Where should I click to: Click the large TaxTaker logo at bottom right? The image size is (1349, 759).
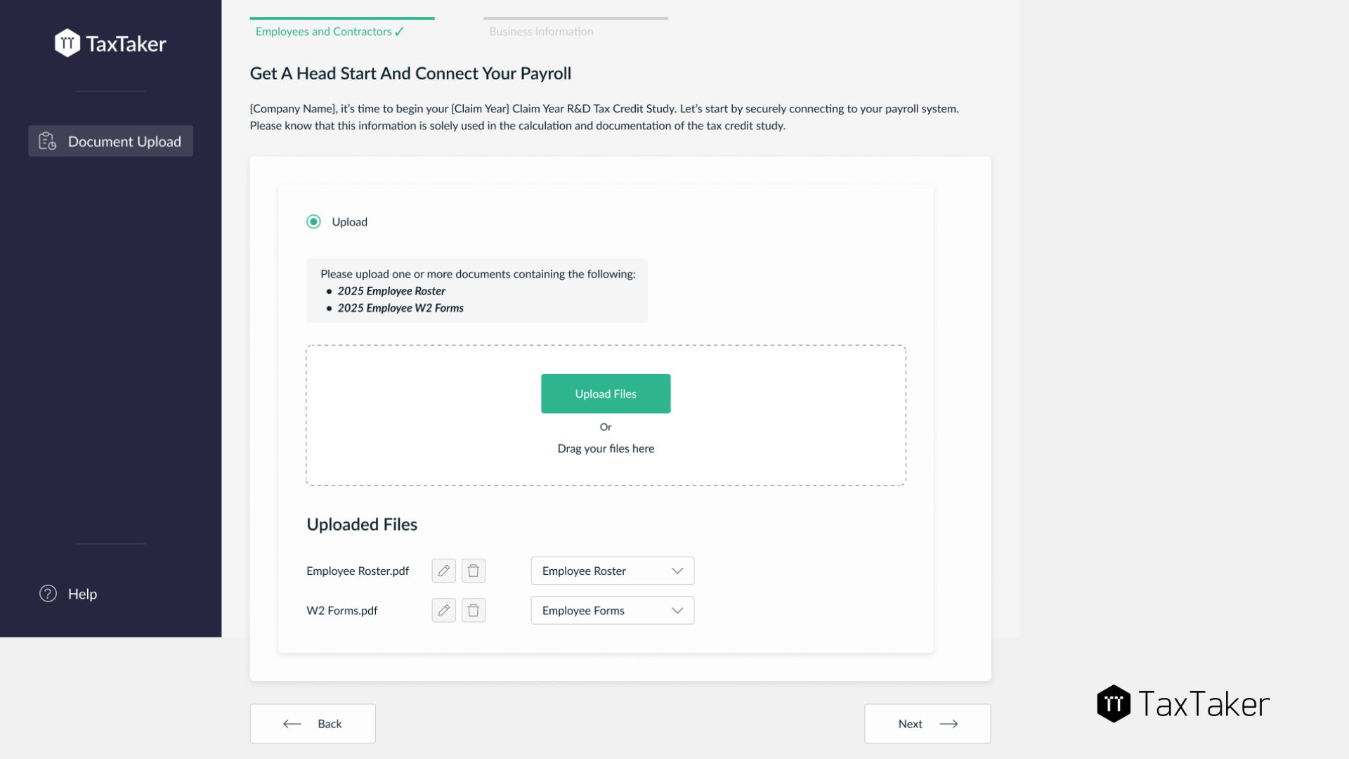tap(1183, 704)
